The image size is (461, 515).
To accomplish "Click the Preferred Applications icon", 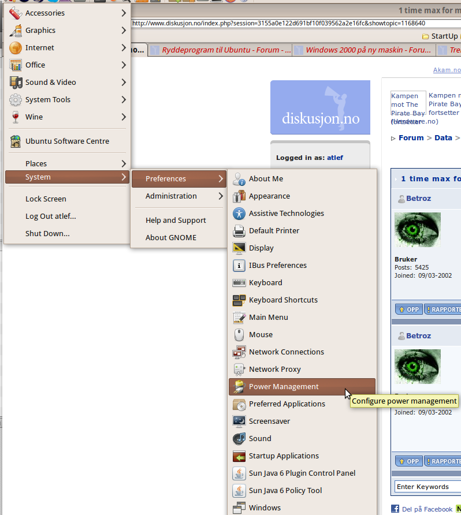I will (239, 404).
